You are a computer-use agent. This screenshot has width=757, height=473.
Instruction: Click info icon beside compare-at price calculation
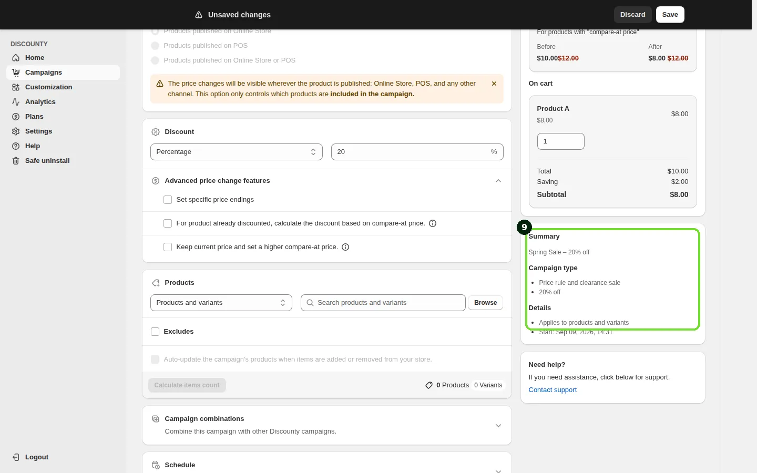tap(433, 223)
